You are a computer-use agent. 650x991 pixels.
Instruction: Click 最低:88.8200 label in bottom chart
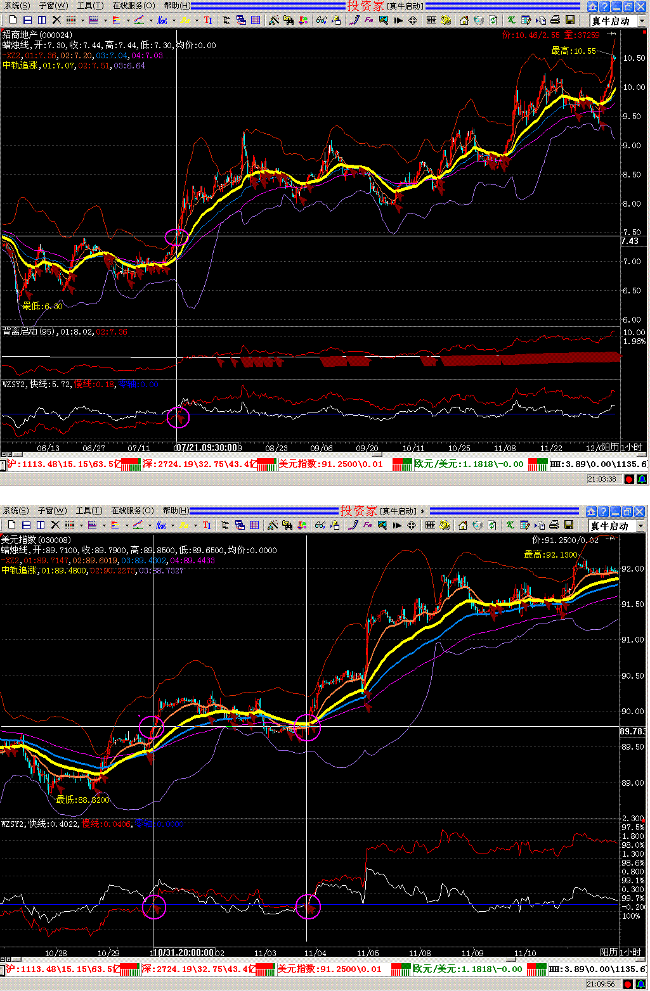[82, 800]
